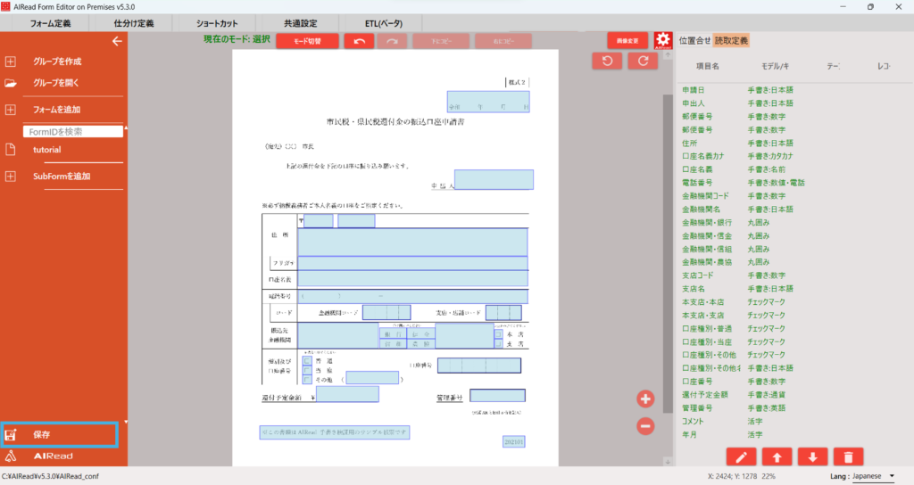Delete item using the trash button

(846, 457)
